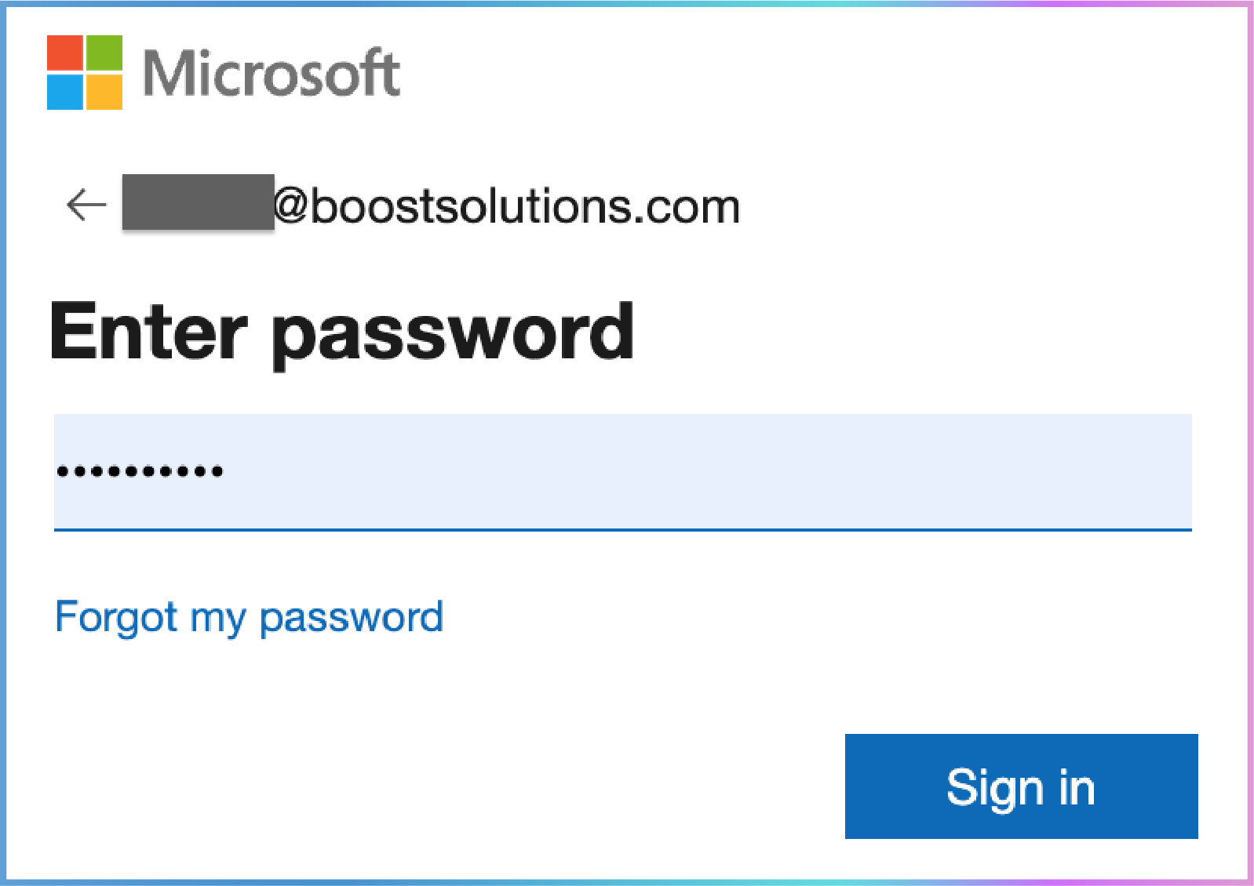Click the Microsoft four-square logo

[x=85, y=72]
